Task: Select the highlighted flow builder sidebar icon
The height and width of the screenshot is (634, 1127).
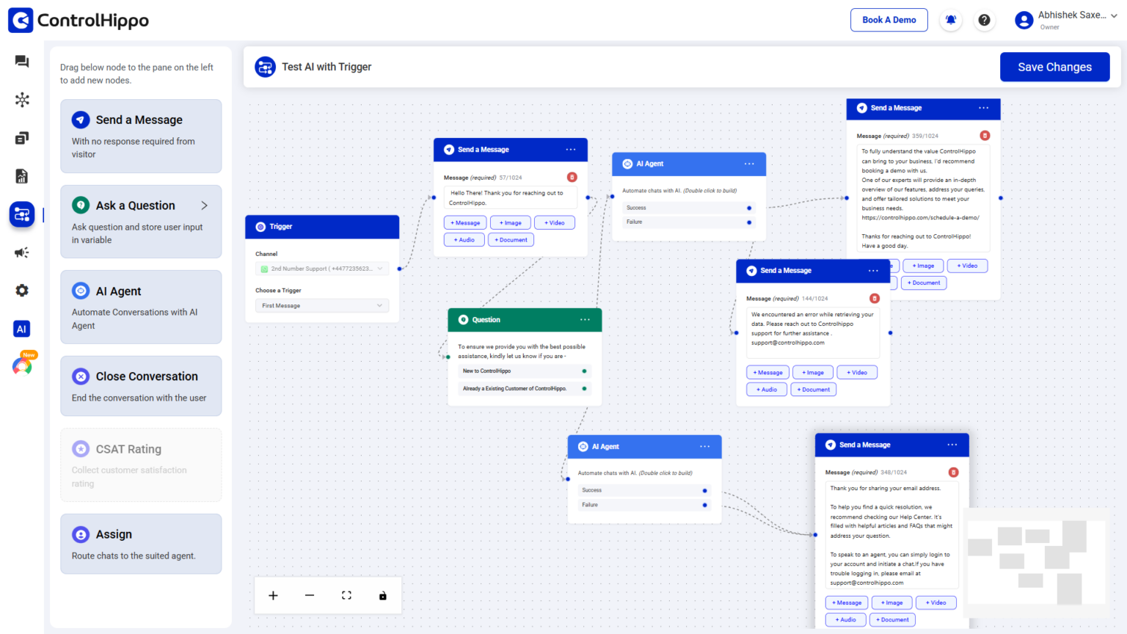Action: (21, 214)
